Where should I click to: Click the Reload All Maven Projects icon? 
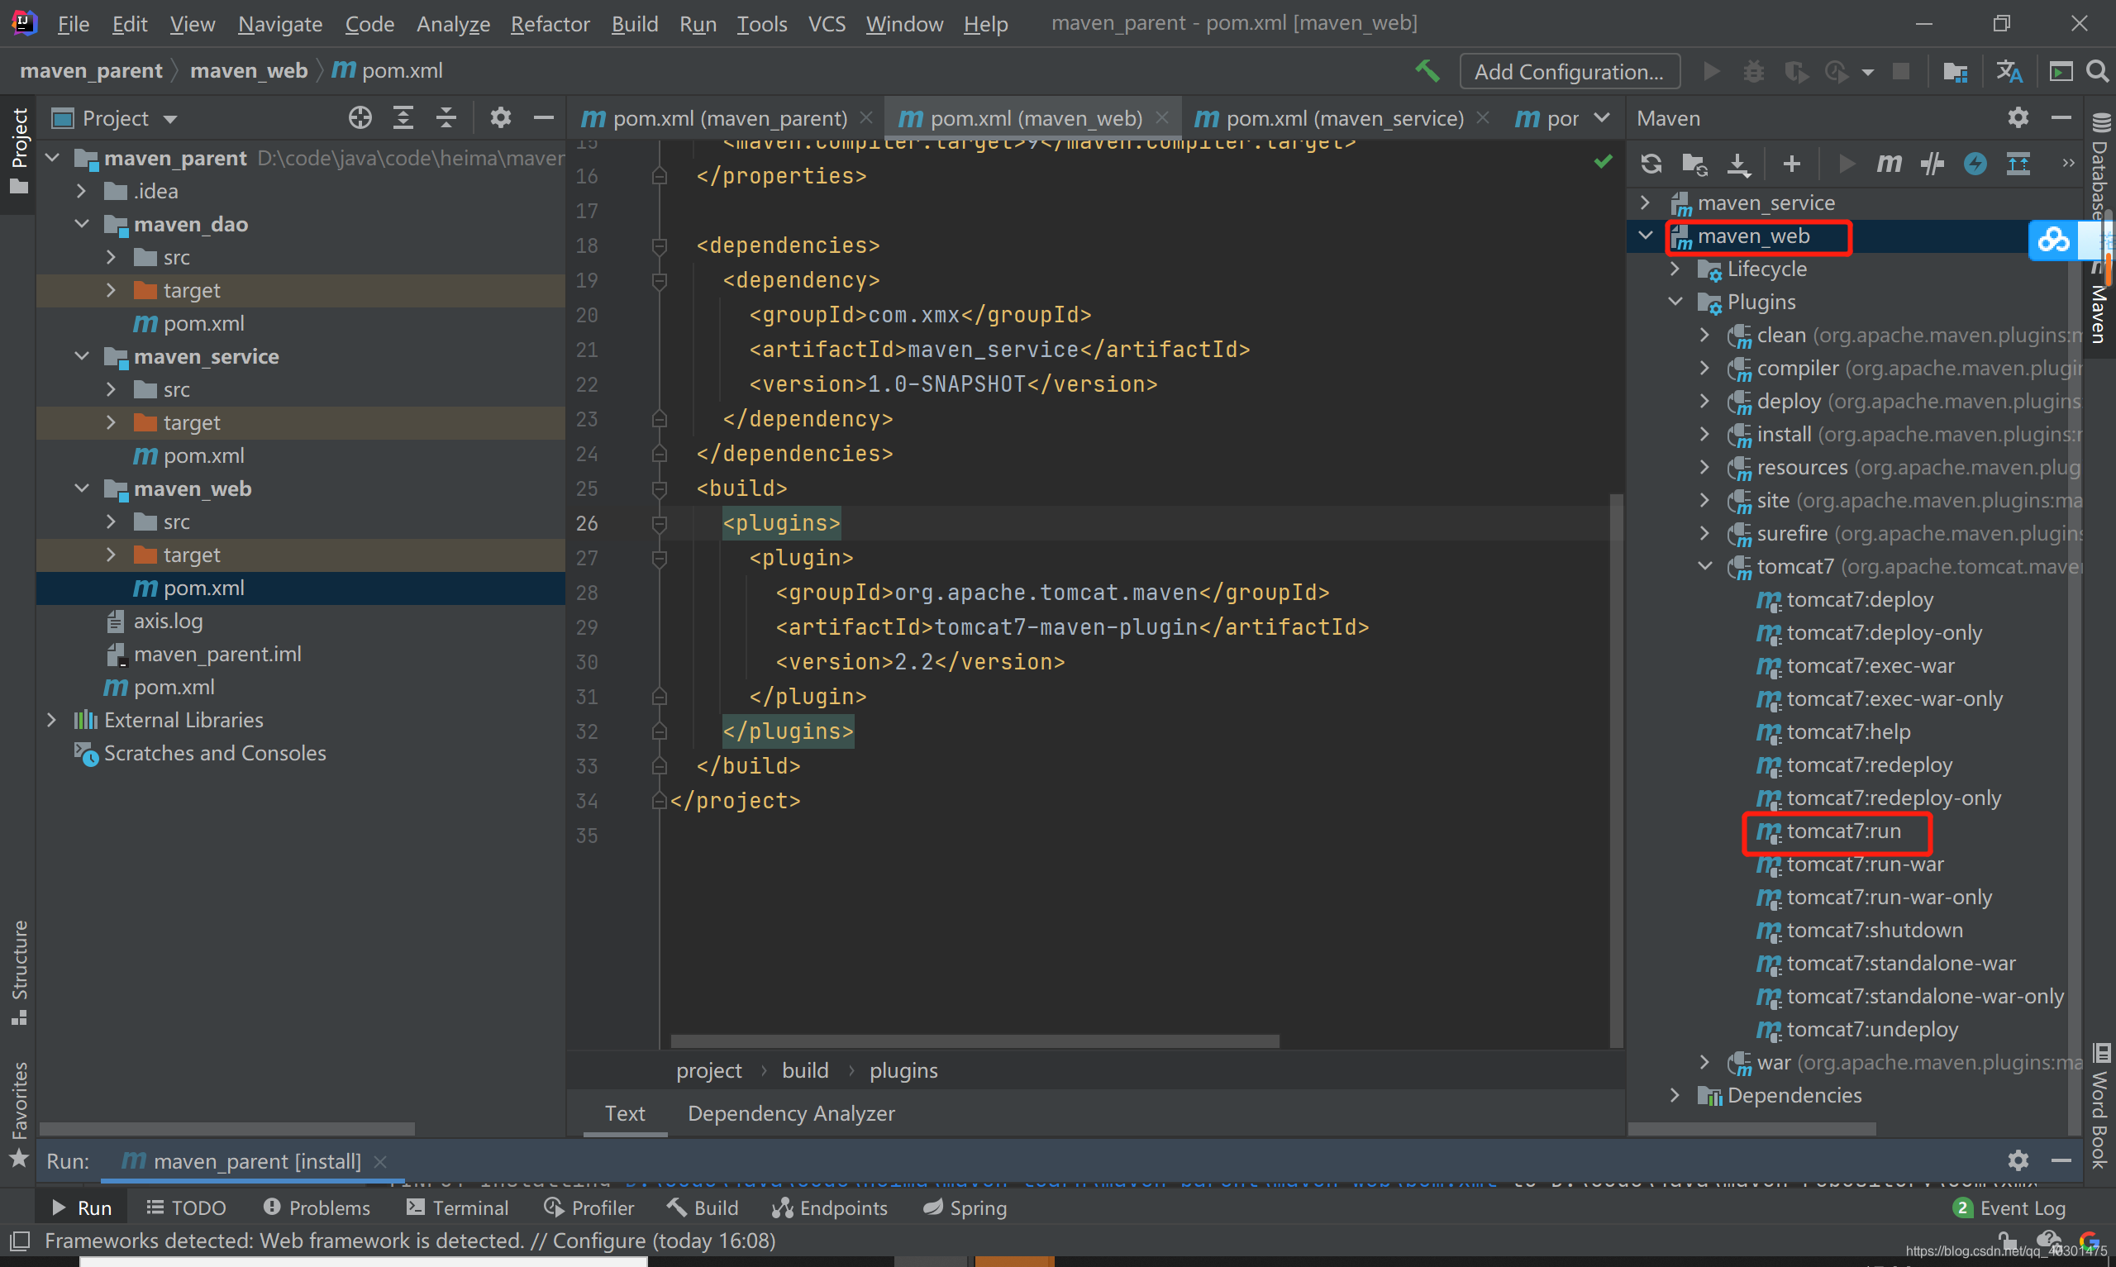click(x=1651, y=163)
